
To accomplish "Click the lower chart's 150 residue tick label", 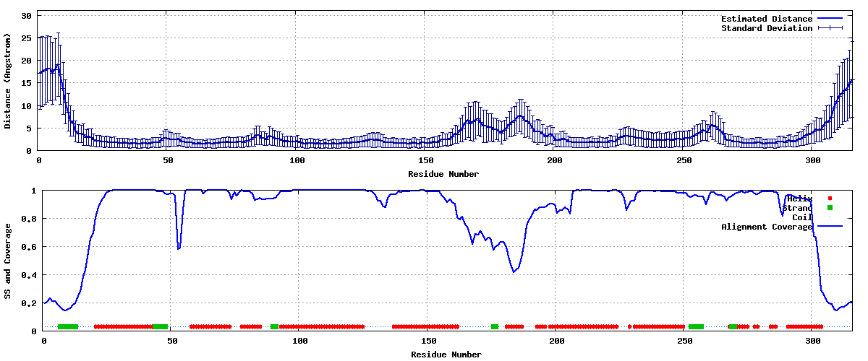I will point(428,340).
